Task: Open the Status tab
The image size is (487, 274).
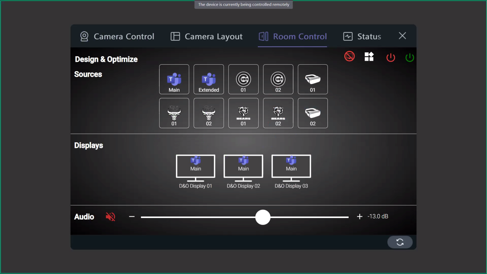Action: coord(362,37)
